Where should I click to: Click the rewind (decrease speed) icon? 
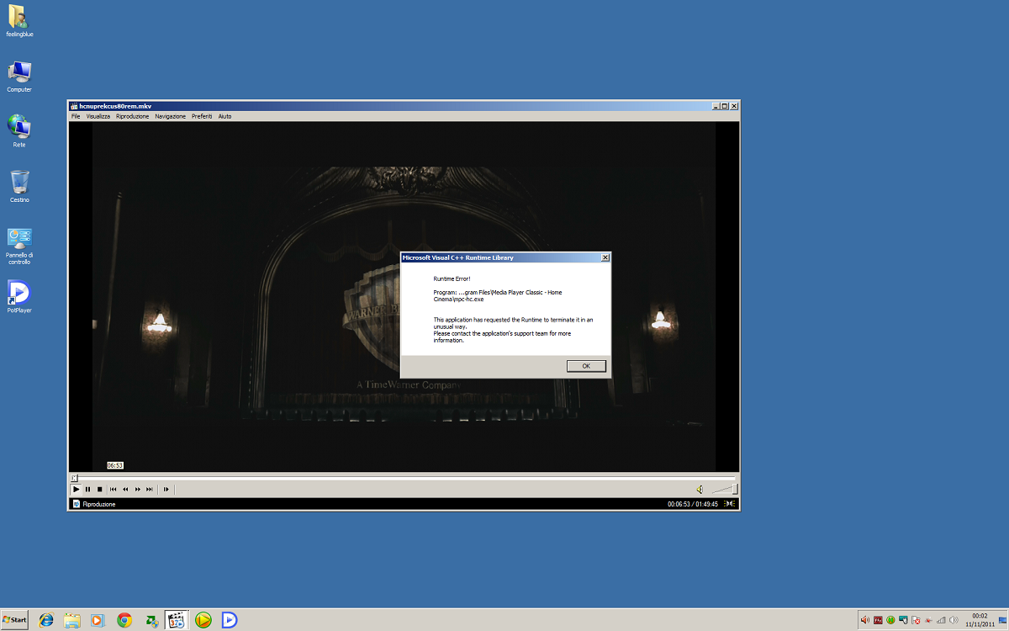(125, 489)
